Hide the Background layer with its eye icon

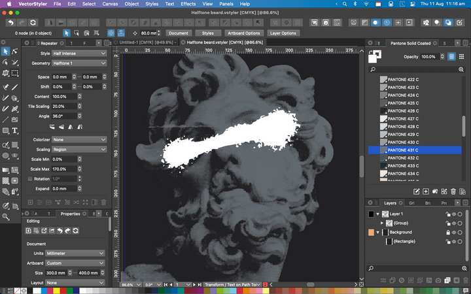tap(453, 232)
